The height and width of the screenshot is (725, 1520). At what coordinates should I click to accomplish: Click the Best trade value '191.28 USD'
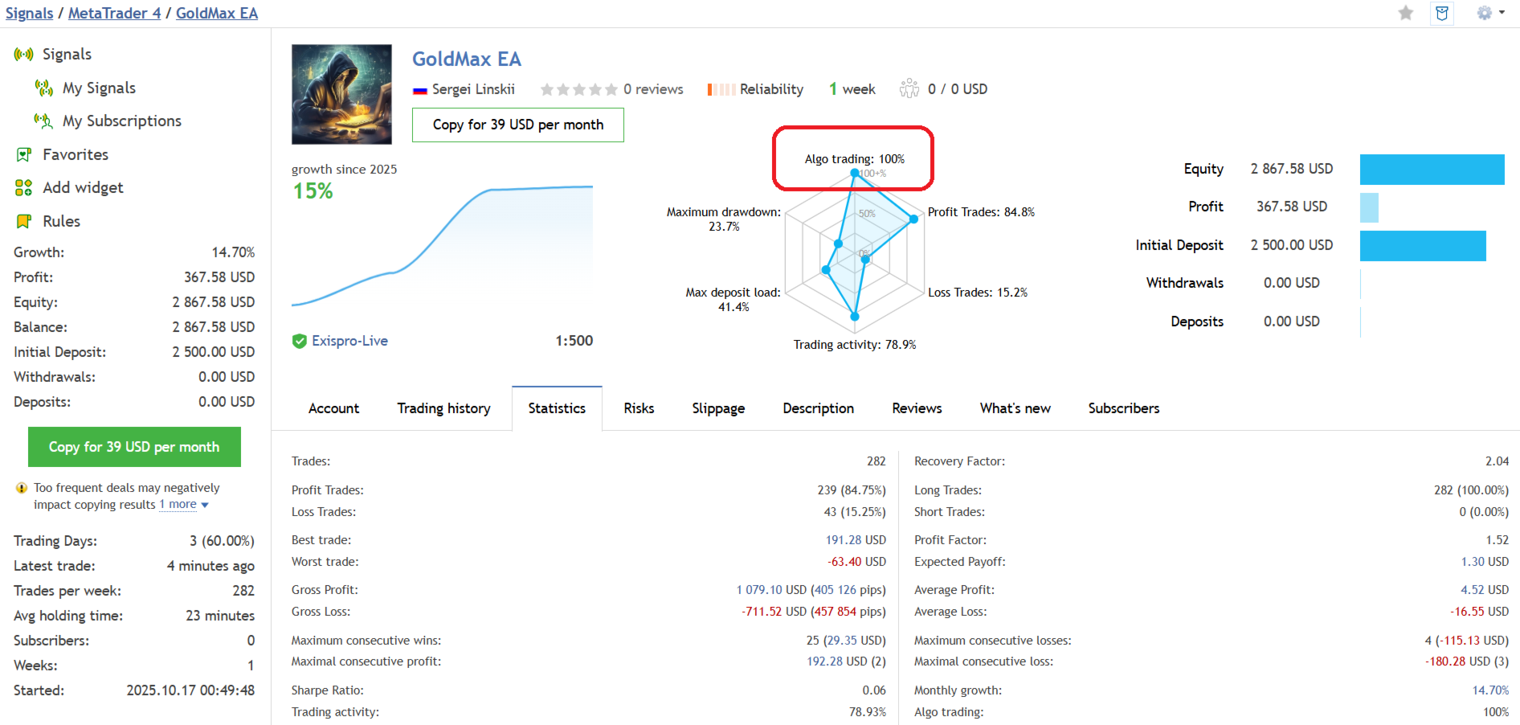coord(856,540)
